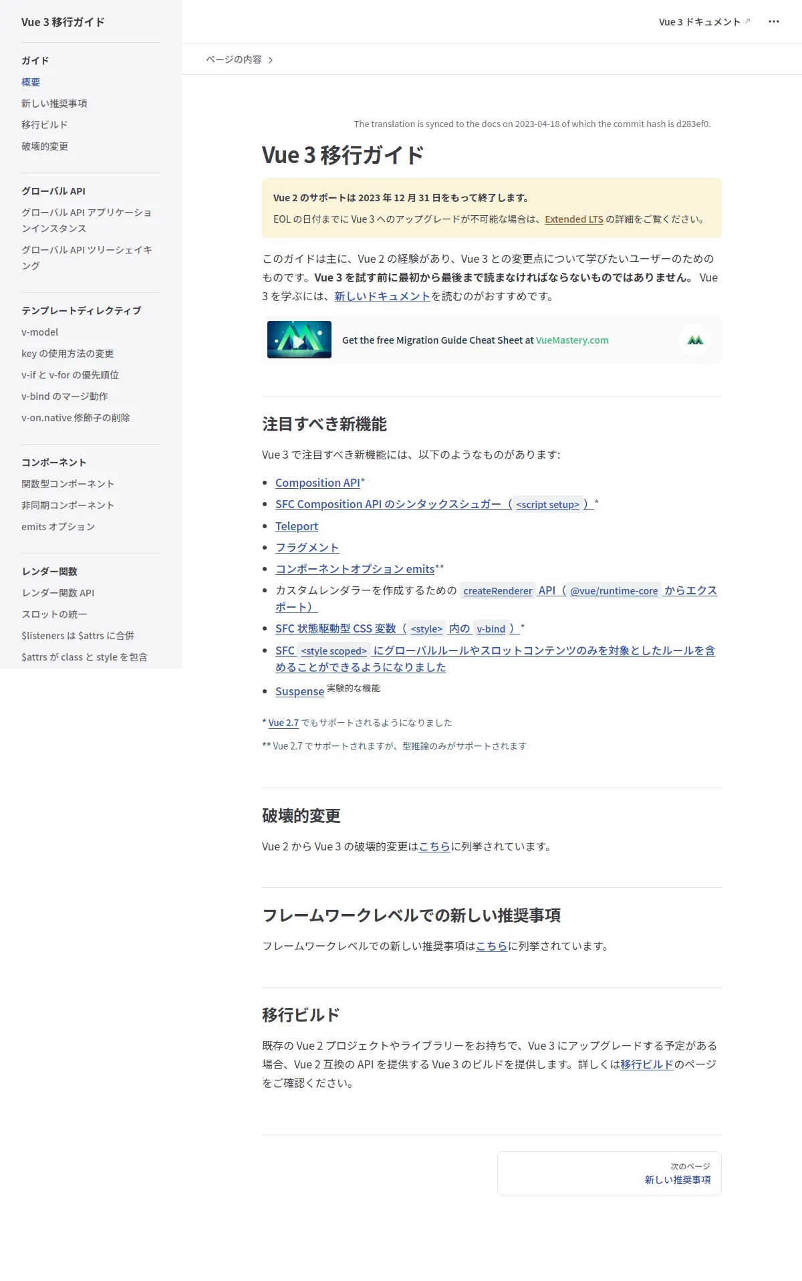The height and width of the screenshot is (1281, 802).
Task: Open $attrs が class と style を包含 page
Action: click(x=84, y=657)
